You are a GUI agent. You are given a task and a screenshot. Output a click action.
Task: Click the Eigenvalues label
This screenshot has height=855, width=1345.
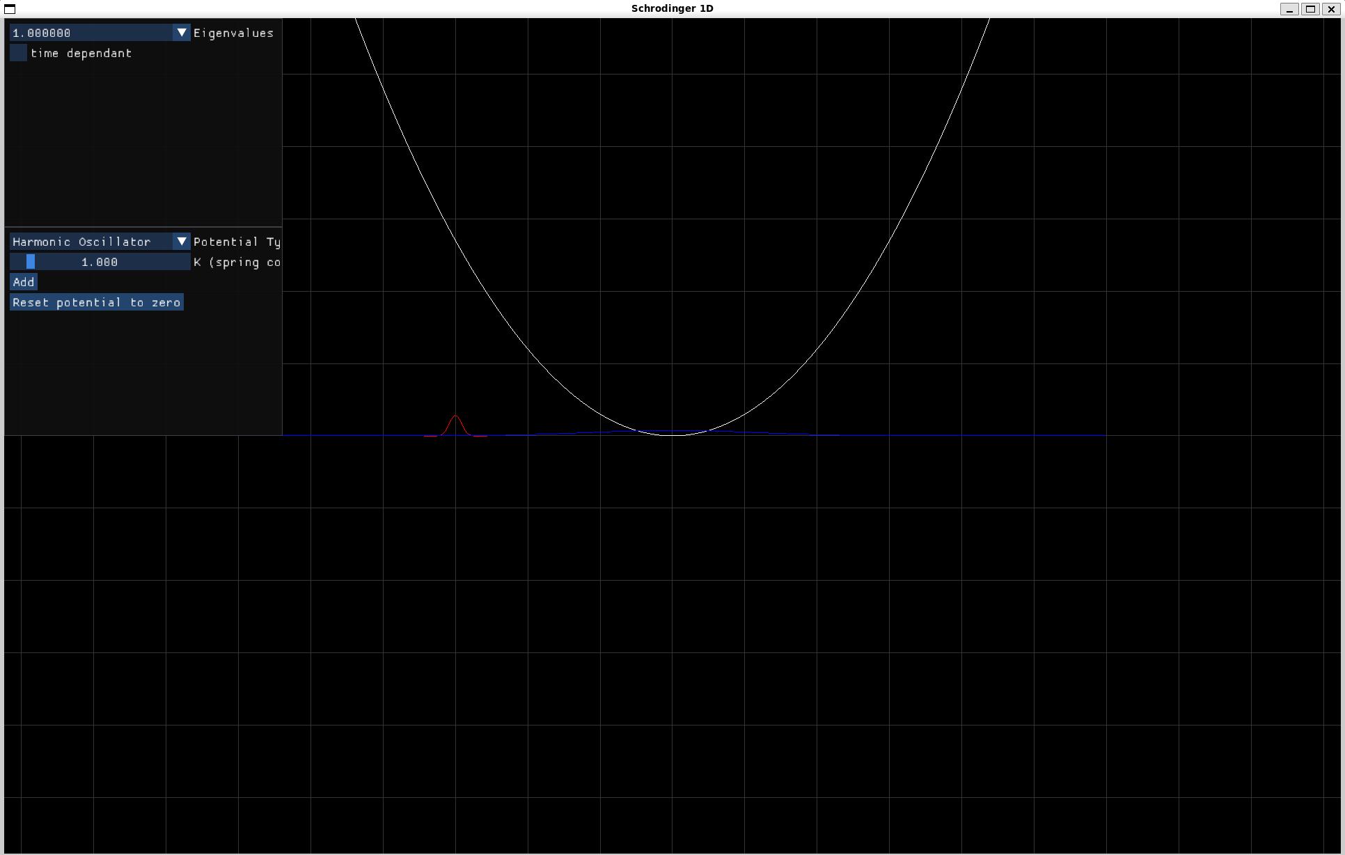point(233,33)
